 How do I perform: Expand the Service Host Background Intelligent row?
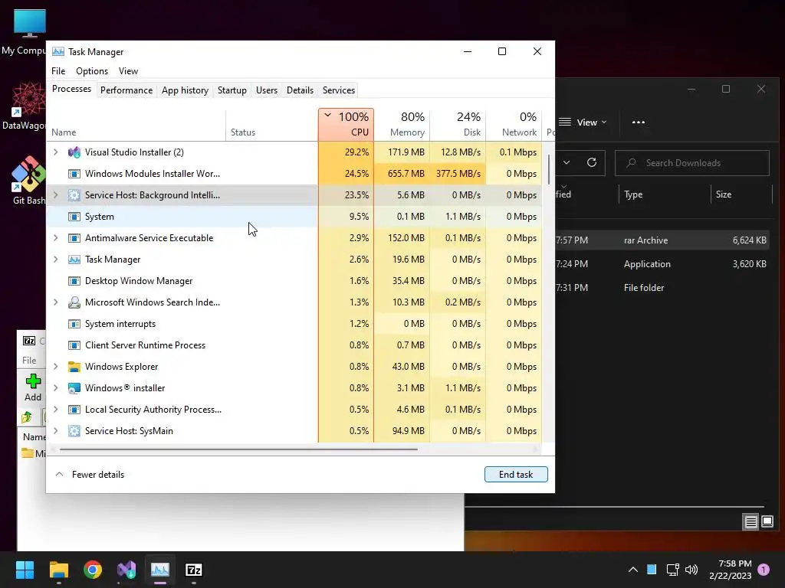coord(55,195)
